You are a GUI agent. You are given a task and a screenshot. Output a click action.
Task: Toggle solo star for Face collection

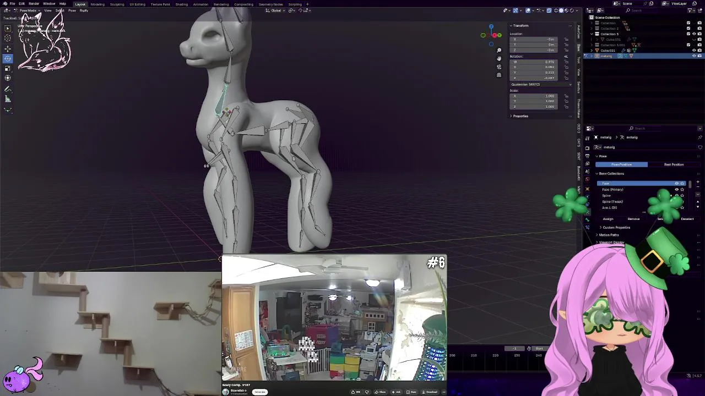(x=682, y=183)
